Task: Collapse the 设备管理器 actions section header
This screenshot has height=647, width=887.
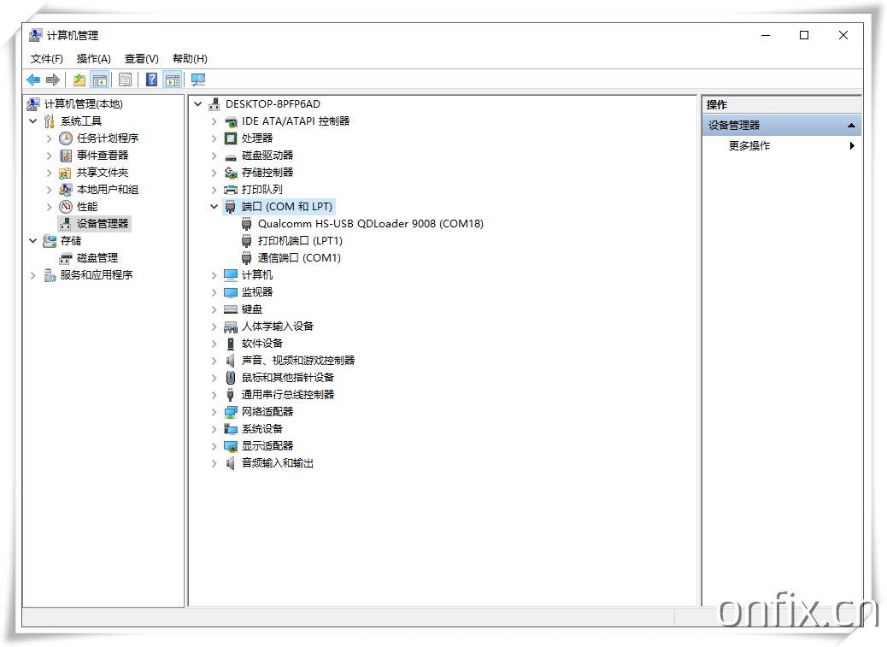Action: (850, 126)
